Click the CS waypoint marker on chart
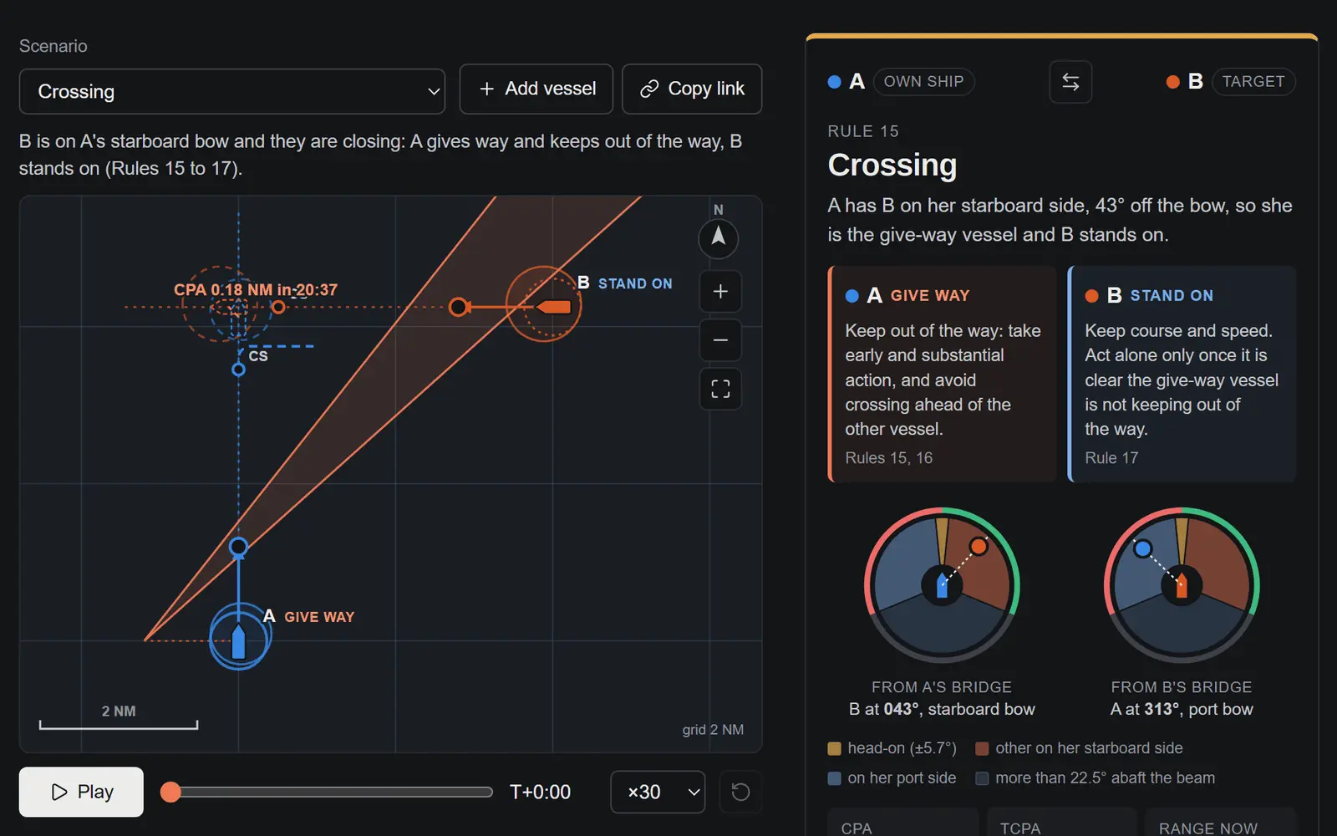1337x836 pixels. click(x=238, y=369)
